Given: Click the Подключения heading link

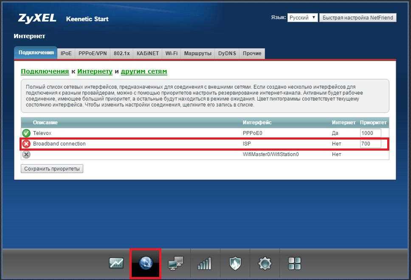Looking at the screenshot, I should point(45,71).
